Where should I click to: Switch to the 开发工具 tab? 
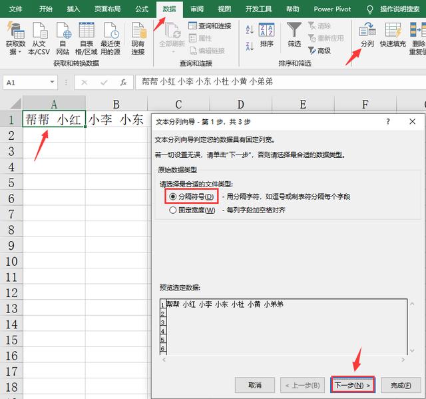point(258,9)
